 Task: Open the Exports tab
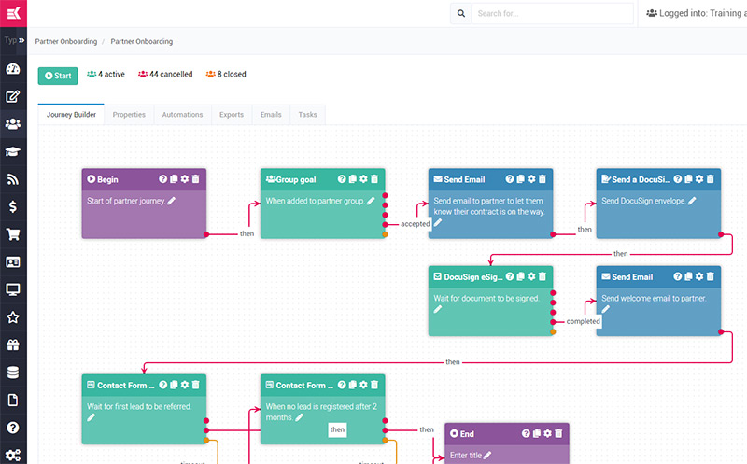(x=231, y=115)
